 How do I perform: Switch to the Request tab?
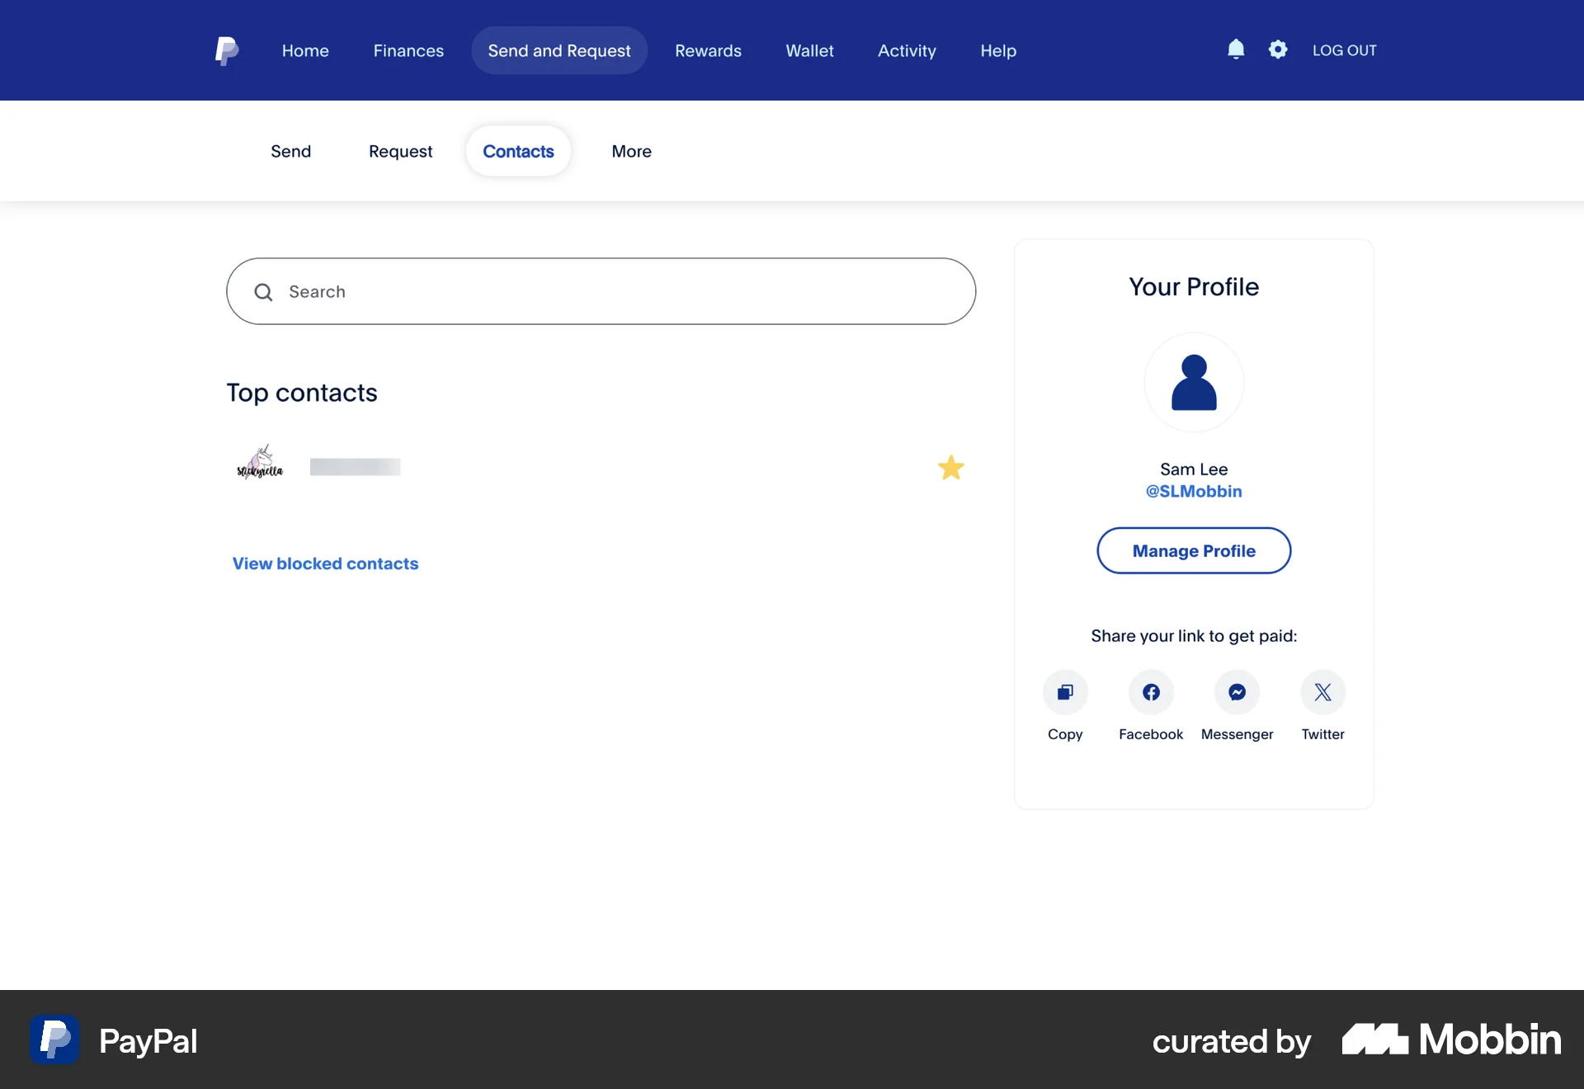point(400,151)
